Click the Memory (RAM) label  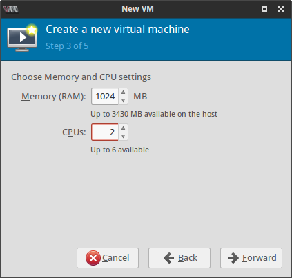pos(54,97)
